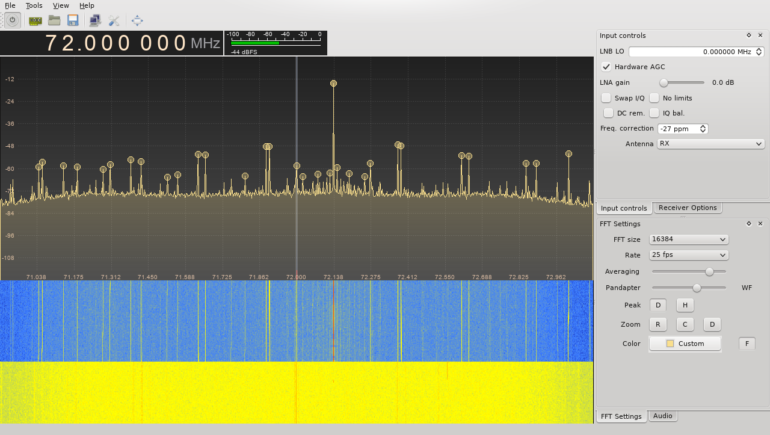The height and width of the screenshot is (435, 770).
Task: Click the crossed tools toolbar icon
Action: 114,20
